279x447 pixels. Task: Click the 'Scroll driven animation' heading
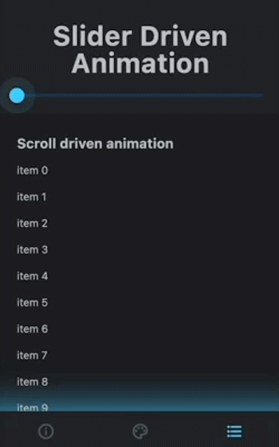95,143
